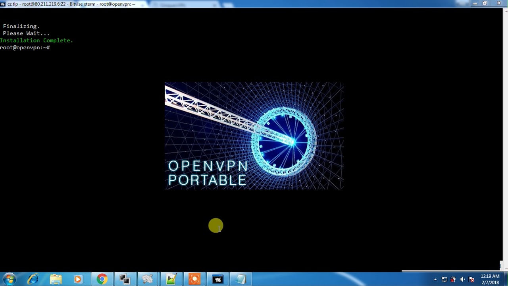Open the green notepad editor taskbar icon
The width and height of the screenshot is (508, 286).
[x=171, y=279]
